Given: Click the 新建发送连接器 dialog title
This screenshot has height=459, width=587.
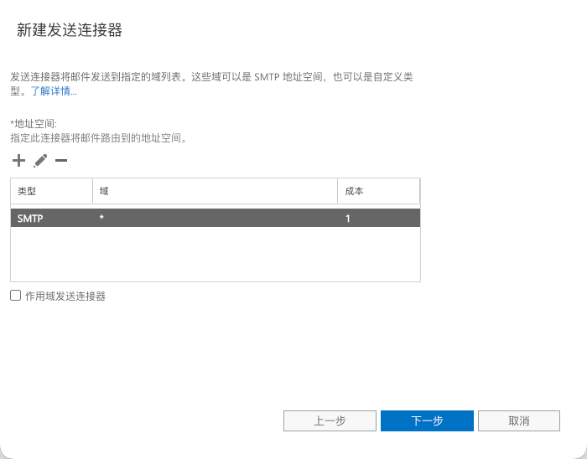Looking at the screenshot, I should (x=70, y=30).
